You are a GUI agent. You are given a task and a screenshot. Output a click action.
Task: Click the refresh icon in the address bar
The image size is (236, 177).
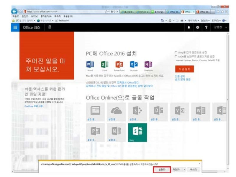coord(114,12)
